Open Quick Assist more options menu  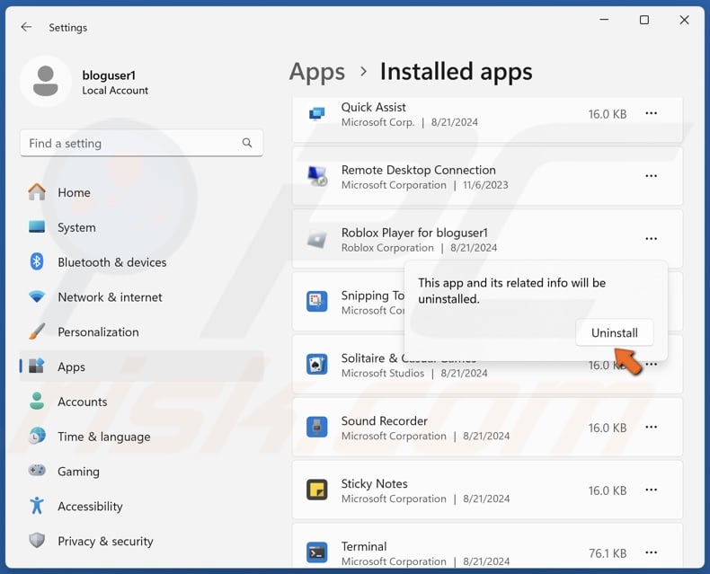pos(652,113)
